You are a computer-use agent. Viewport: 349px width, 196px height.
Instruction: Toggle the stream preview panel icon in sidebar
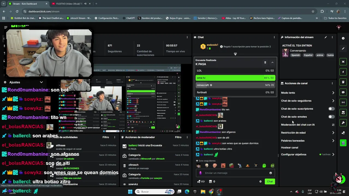pos(343,62)
